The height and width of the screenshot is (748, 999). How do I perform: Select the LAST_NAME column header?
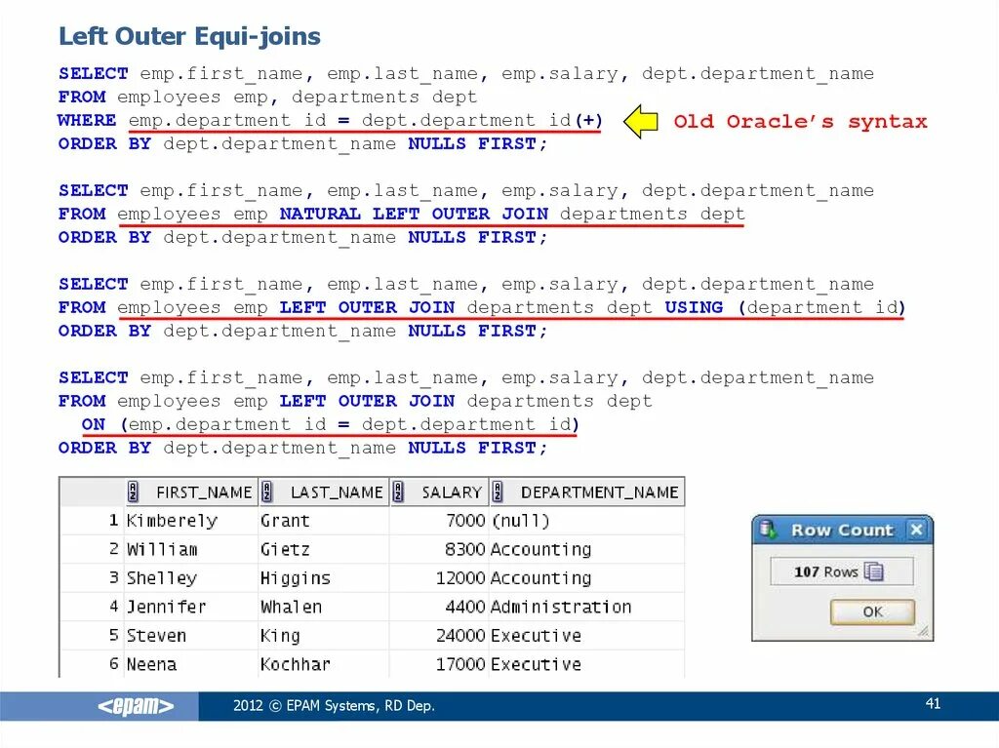pos(324,492)
